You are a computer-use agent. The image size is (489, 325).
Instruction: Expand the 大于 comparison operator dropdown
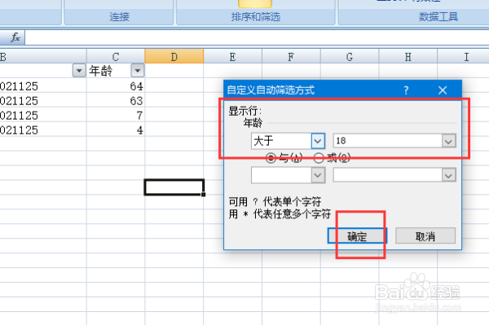pos(318,141)
